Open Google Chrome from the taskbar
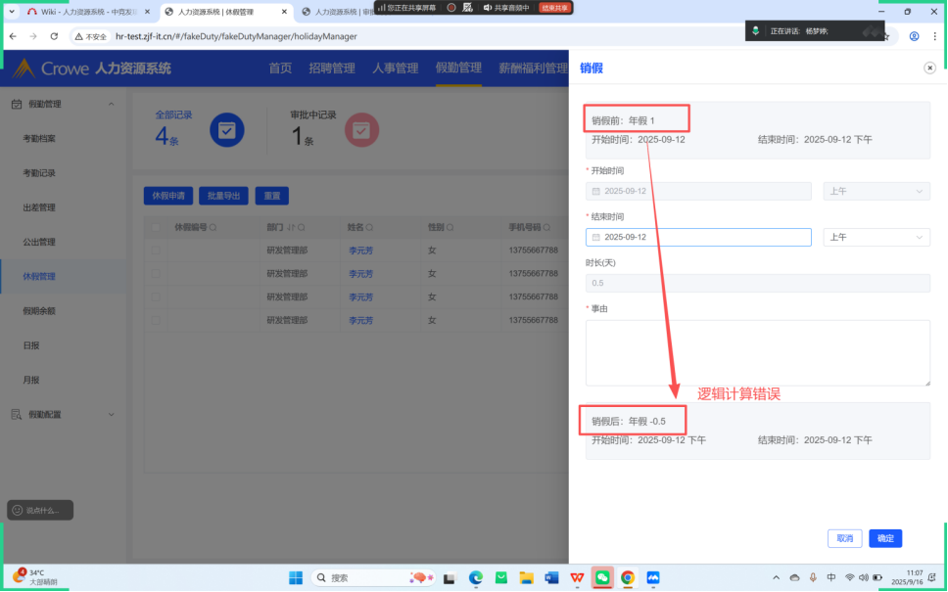Screen dimensions: 948x592 coord(628,577)
